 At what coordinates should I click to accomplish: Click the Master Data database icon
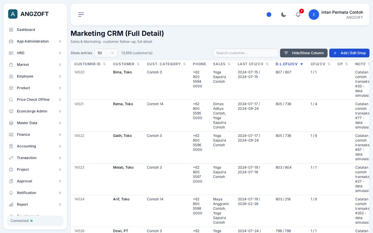click(x=11, y=123)
